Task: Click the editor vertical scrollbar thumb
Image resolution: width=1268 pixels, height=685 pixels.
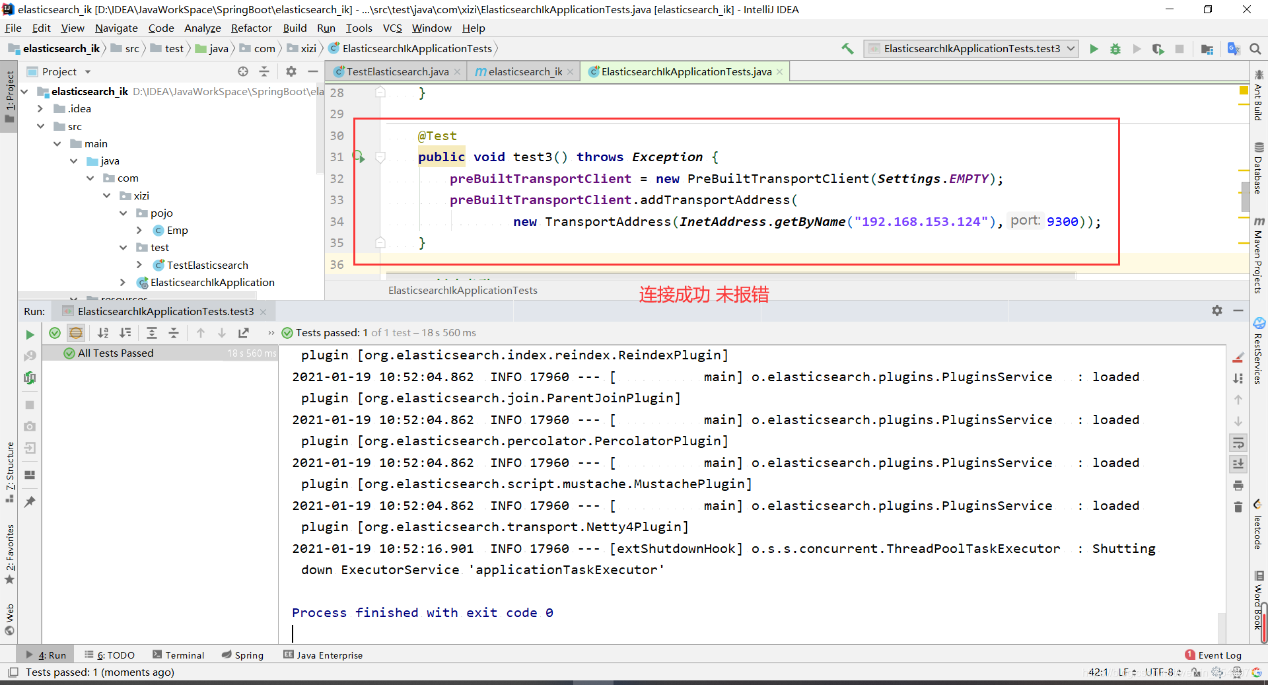Action: [x=1244, y=198]
